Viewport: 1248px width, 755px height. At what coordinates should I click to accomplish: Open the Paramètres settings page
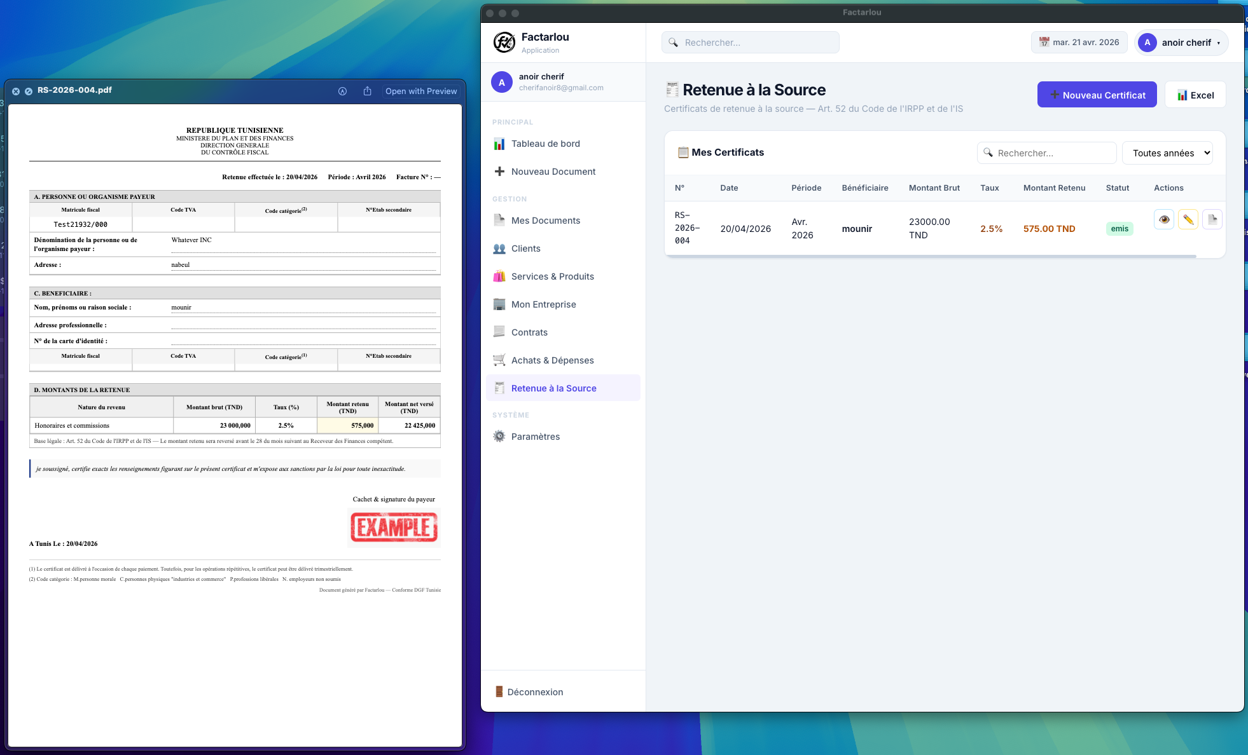(535, 437)
